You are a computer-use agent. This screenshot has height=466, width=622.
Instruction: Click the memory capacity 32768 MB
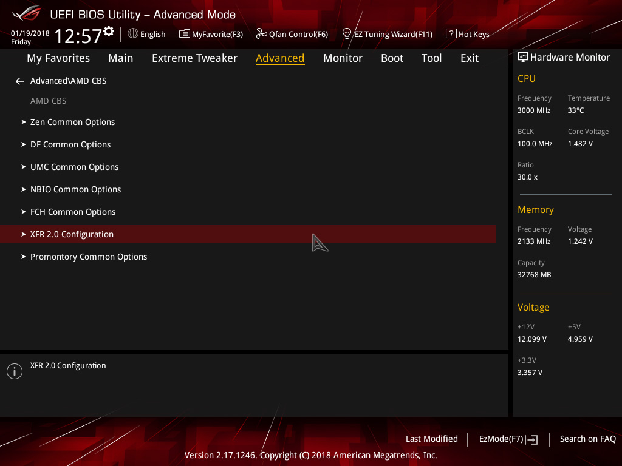(535, 275)
